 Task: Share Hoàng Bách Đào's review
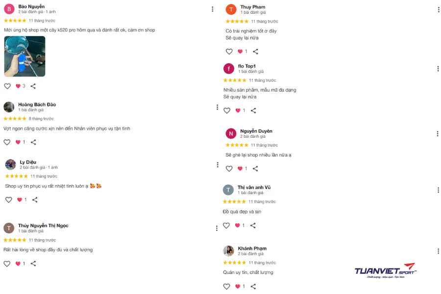(33, 142)
